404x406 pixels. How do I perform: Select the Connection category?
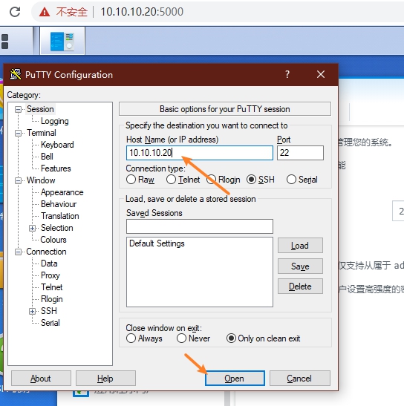[x=46, y=252]
